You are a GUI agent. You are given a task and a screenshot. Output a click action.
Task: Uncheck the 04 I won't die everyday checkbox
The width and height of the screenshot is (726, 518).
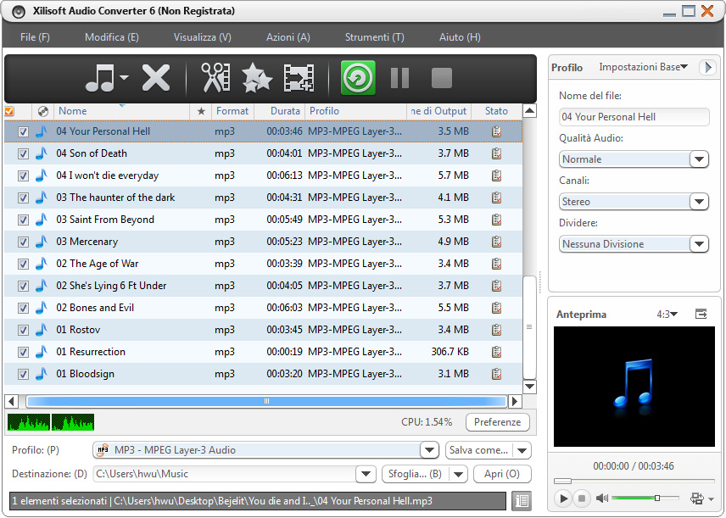(23, 175)
